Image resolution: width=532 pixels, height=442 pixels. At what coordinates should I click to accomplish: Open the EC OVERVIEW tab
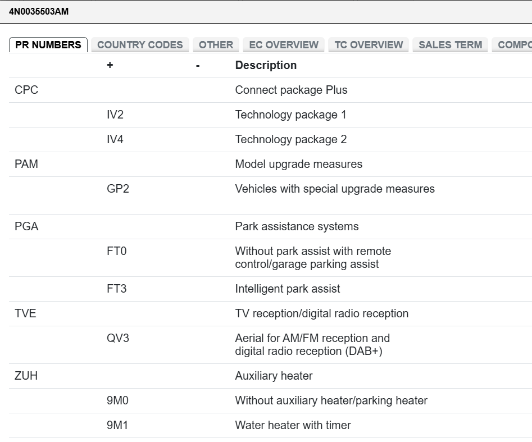284,45
